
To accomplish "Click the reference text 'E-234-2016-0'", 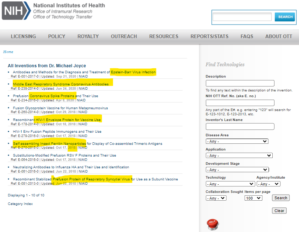I will tap(28, 100).
